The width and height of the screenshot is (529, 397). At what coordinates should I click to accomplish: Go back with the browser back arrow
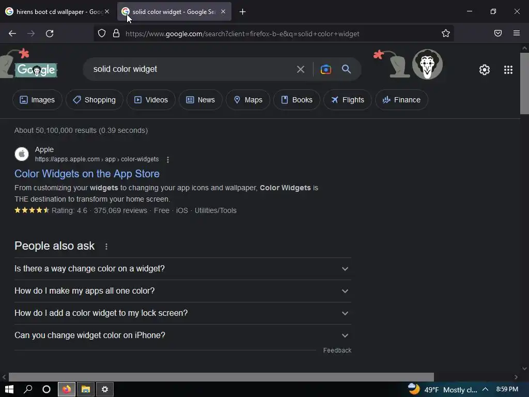point(12,34)
